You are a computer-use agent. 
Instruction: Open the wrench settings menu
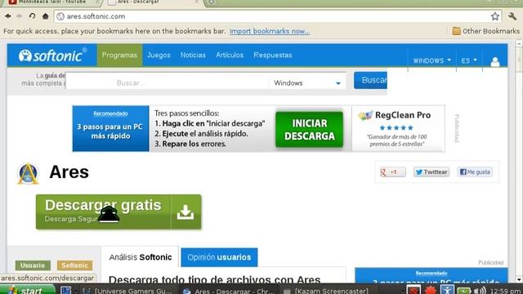(x=512, y=16)
